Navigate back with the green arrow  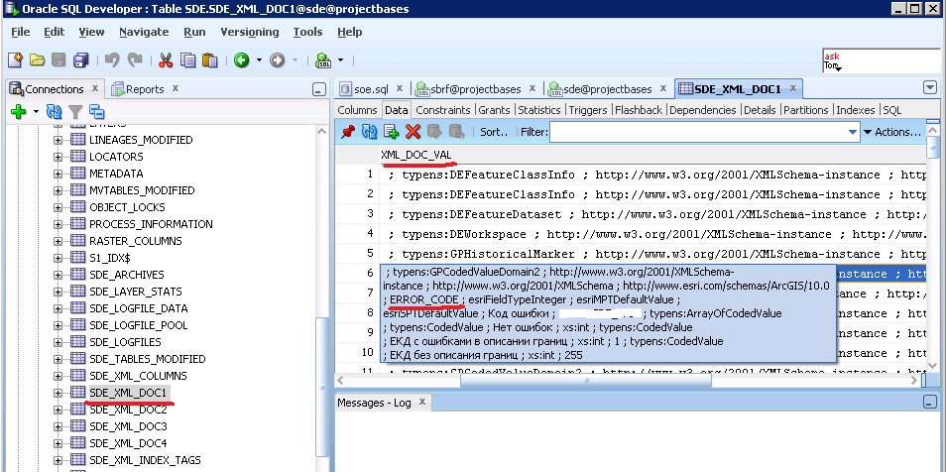click(x=242, y=59)
